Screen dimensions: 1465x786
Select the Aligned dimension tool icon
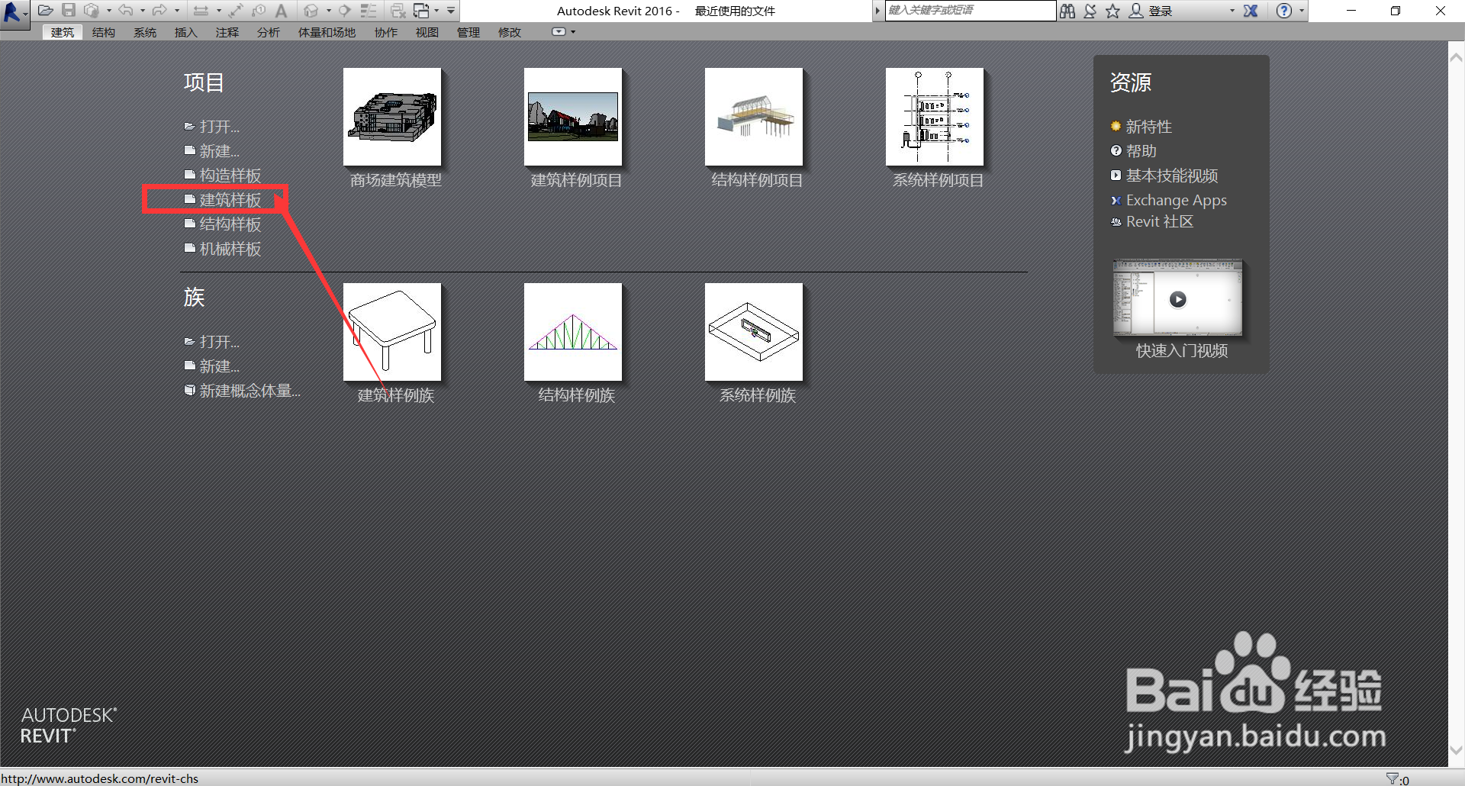[x=236, y=11]
